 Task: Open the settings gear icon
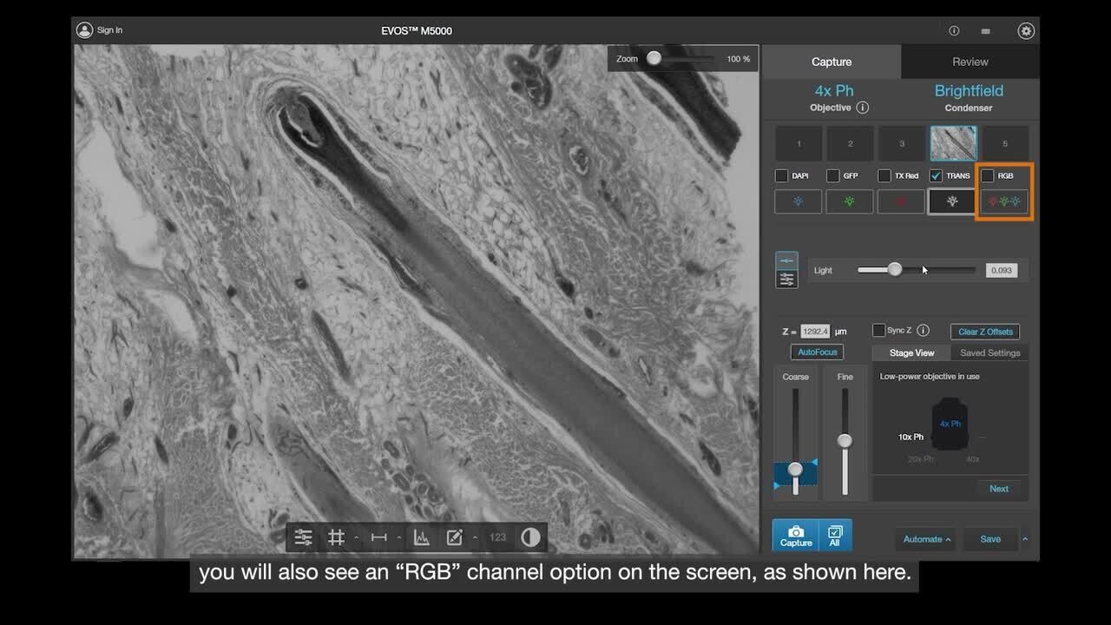[1026, 30]
